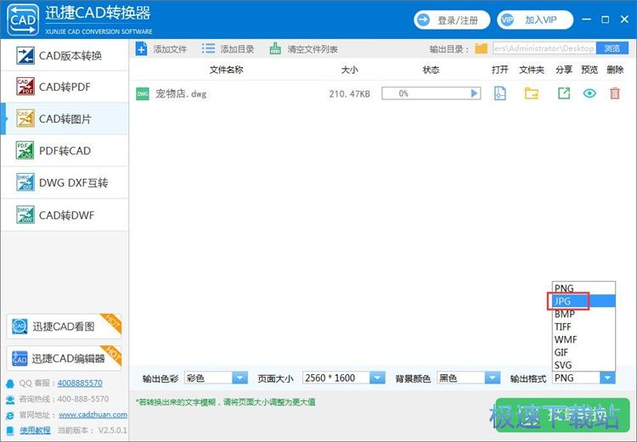
Task: Expand the 输出色彩 dropdown
Action: tap(240, 378)
